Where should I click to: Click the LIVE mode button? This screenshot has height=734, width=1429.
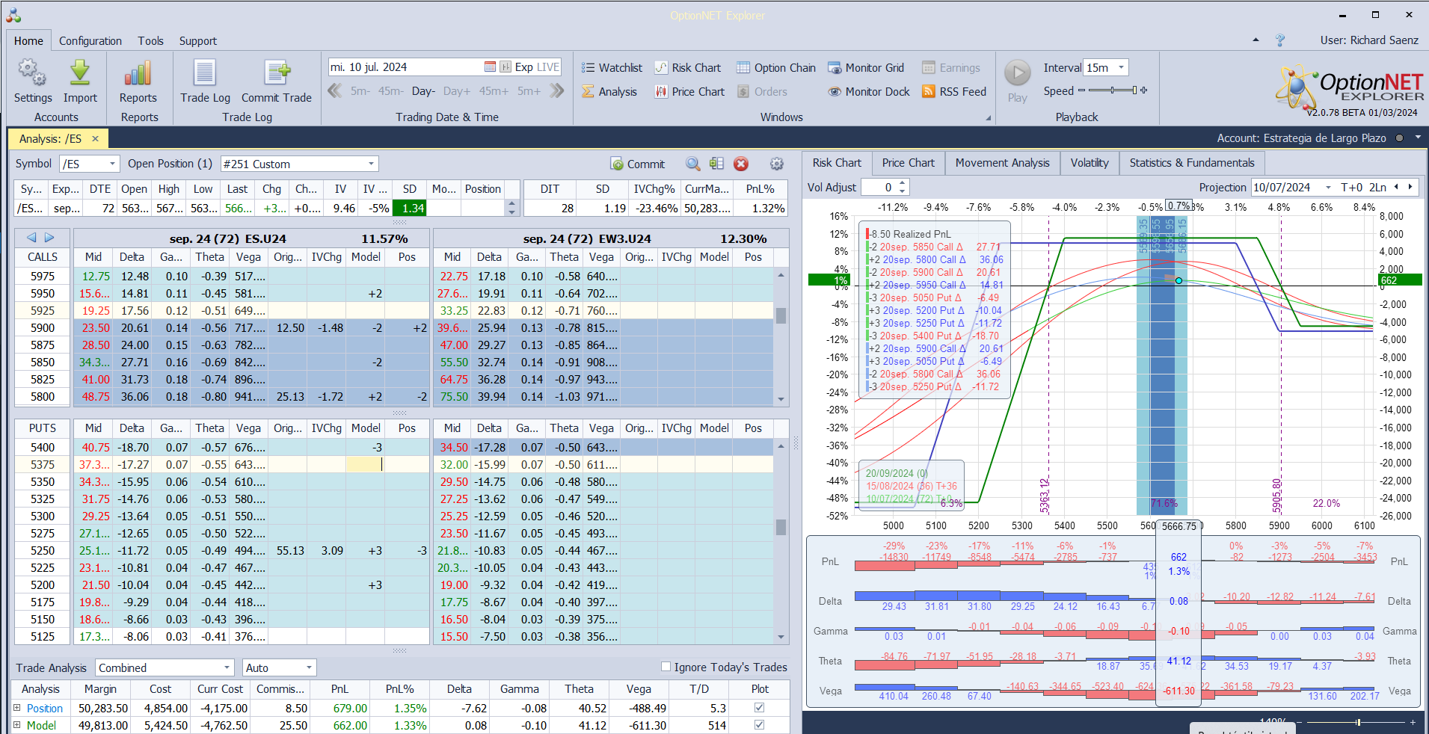pos(548,67)
